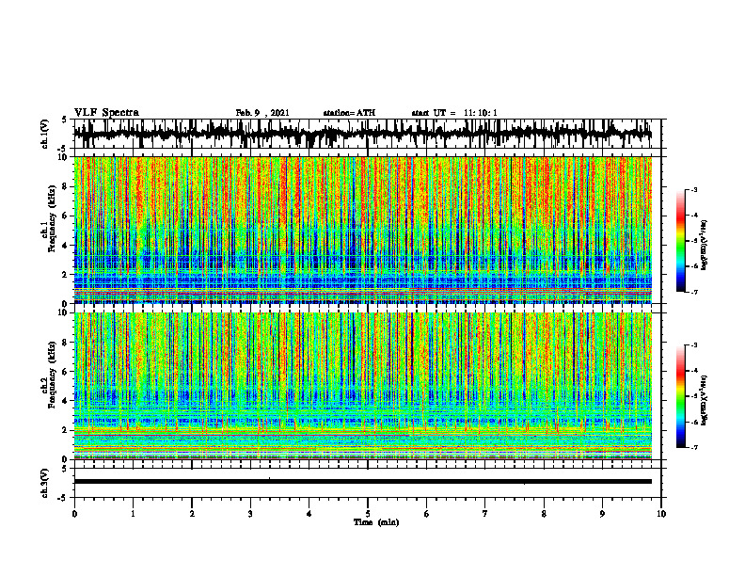Click time axis tick label "8"
This screenshot has width=745, height=576.
click(544, 514)
